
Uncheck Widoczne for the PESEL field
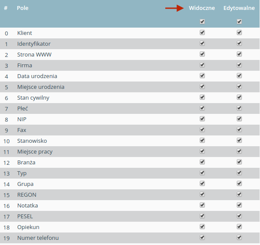[x=202, y=216]
